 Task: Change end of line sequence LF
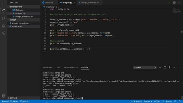[x=163, y=101]
